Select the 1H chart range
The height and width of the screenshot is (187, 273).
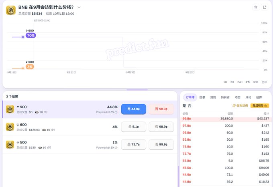[x=225, y=82]
